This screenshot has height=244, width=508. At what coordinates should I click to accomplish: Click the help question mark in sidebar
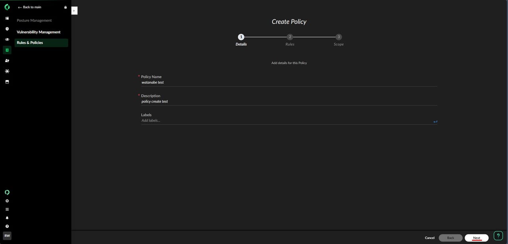tap(7, 226)
